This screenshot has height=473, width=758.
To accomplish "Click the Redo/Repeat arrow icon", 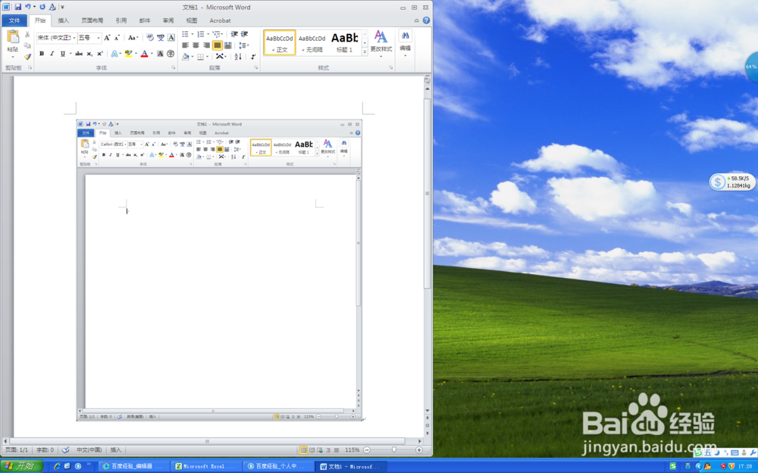I will tap(42, 8).
